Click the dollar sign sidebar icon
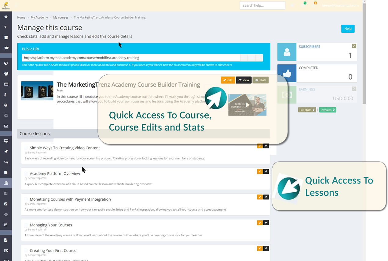 (6, 95)
